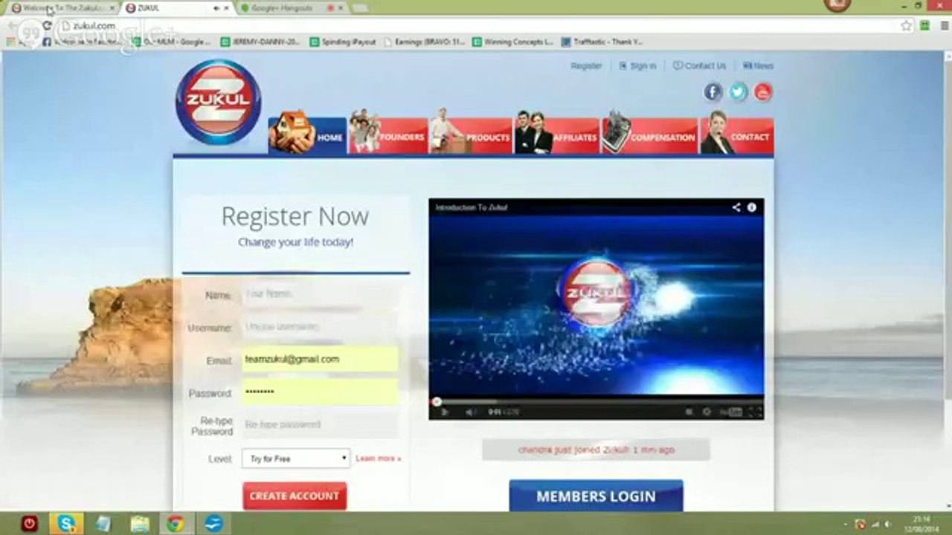Open the COMPENSATION navigation tab
This screenshot has height=535, width=952.
coord(650,135)
